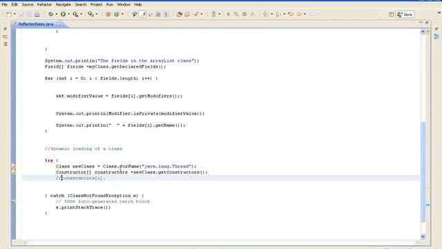Click the Last Edit Location icon
Image resolution: width=442 pixels, height=249 pixels.
[x=291, y=14]
